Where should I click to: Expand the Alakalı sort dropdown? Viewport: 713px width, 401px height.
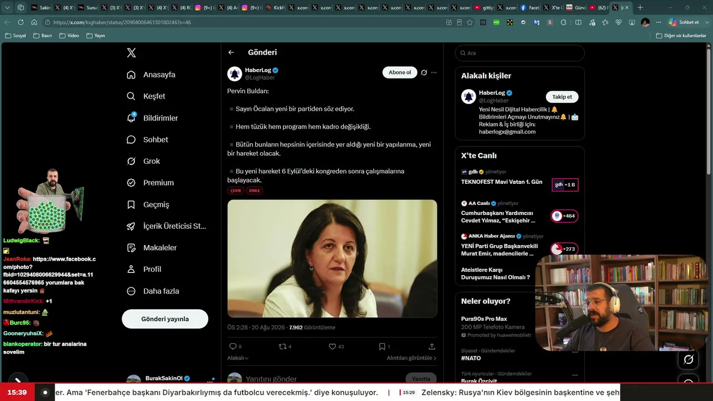point(238,358)
